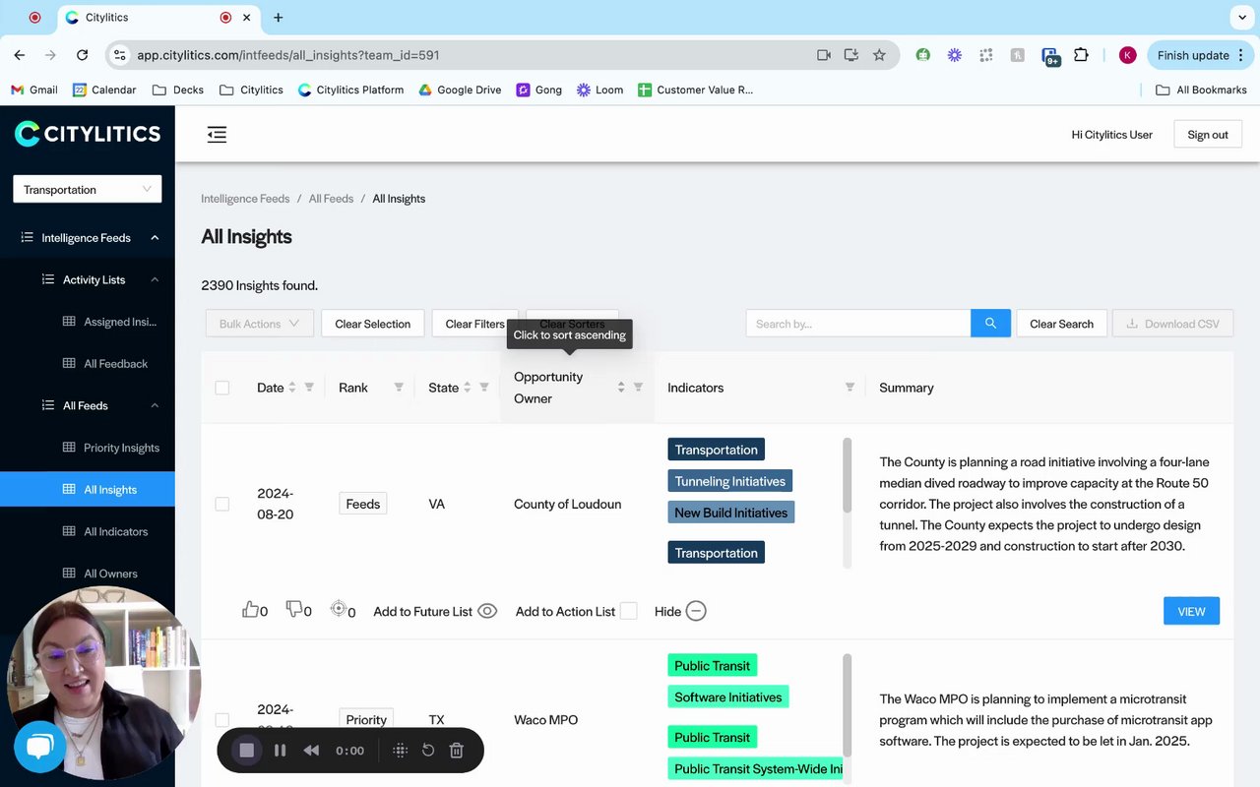Open the Chrome profile avatar K
This screenshot has width=1260, height=787.
click(1128, 55)
